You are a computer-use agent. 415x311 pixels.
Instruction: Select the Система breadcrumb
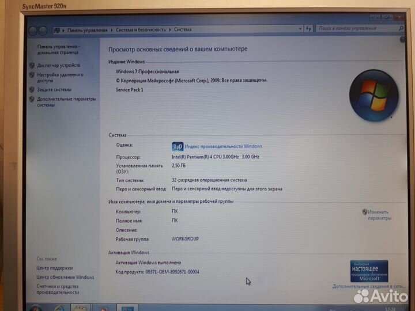pyautogui.click(x=183, y=29)
